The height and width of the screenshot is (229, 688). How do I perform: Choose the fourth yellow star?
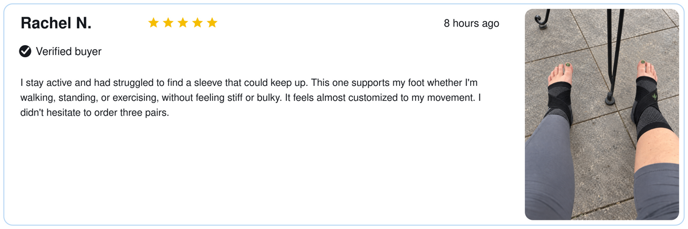[197, 23]
